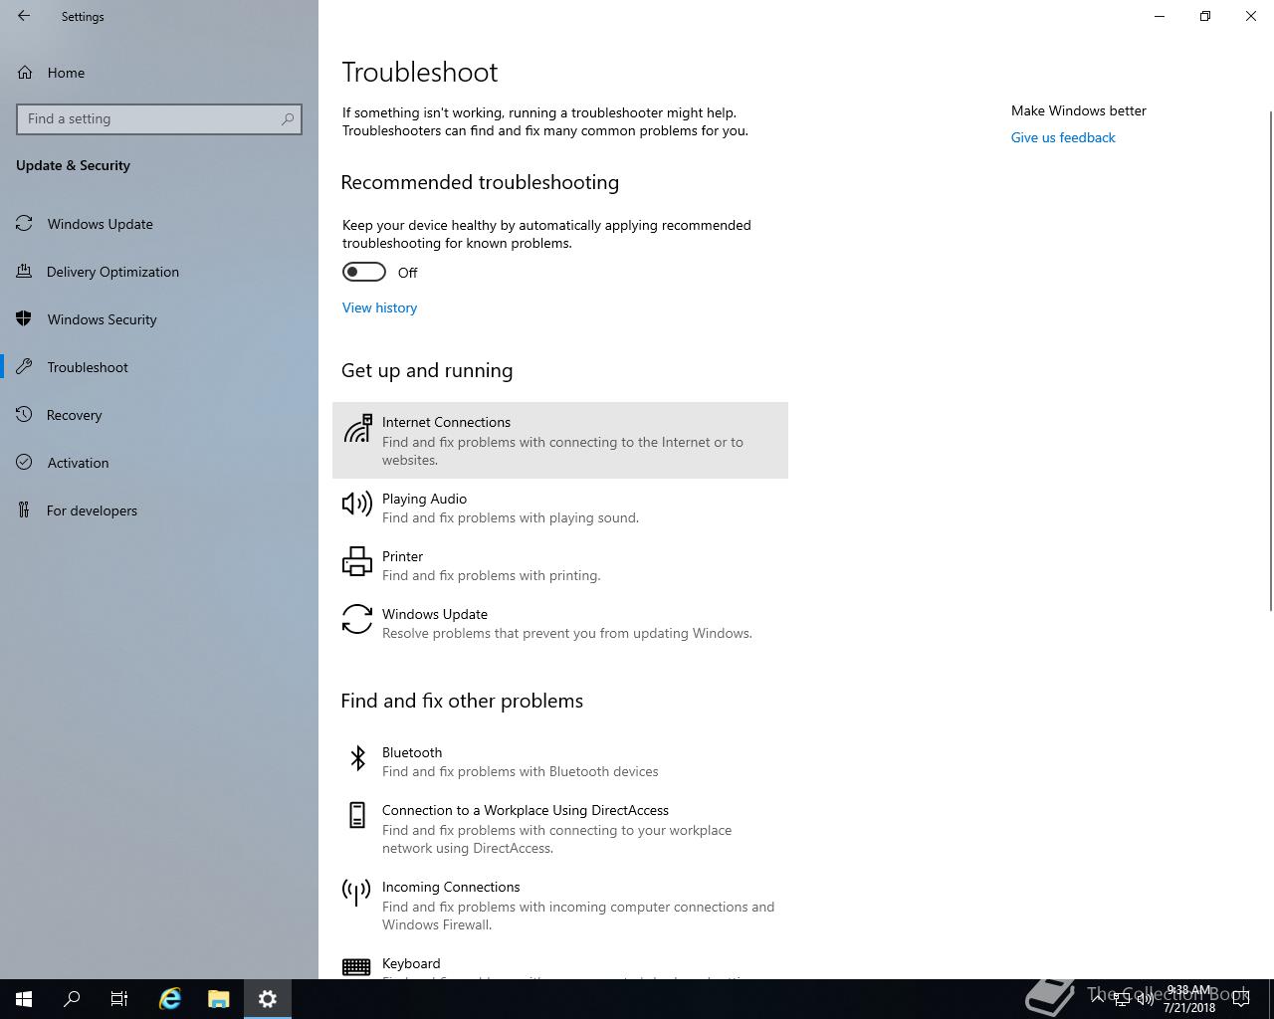
Task: Click the Troubleshoot wrench icon
Action: pyautogui.click(x=24, y=367)
